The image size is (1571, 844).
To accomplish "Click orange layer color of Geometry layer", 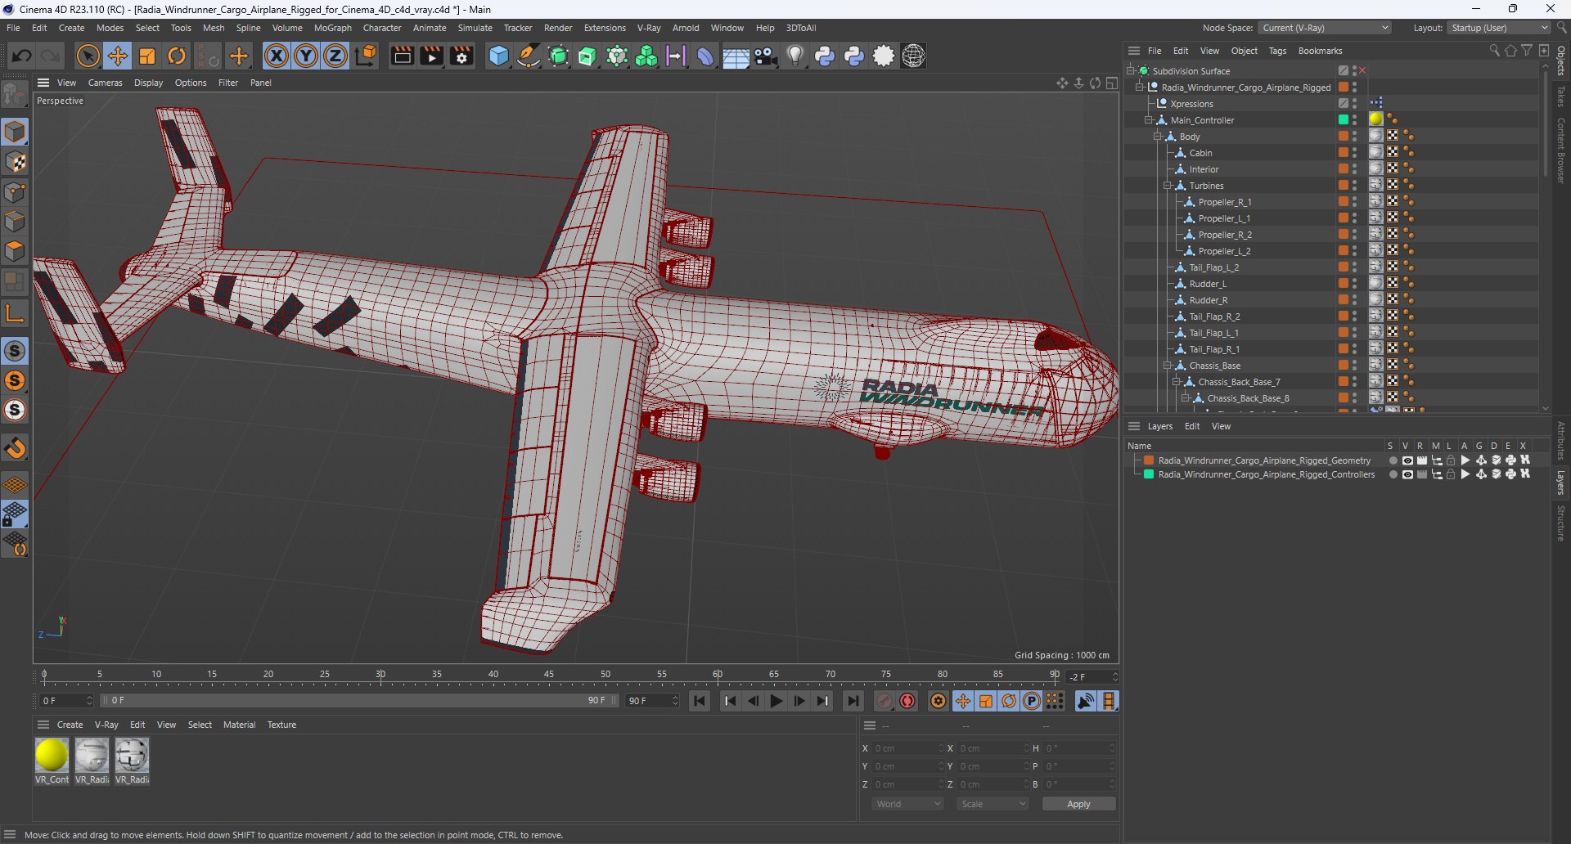I will 1149,460.
